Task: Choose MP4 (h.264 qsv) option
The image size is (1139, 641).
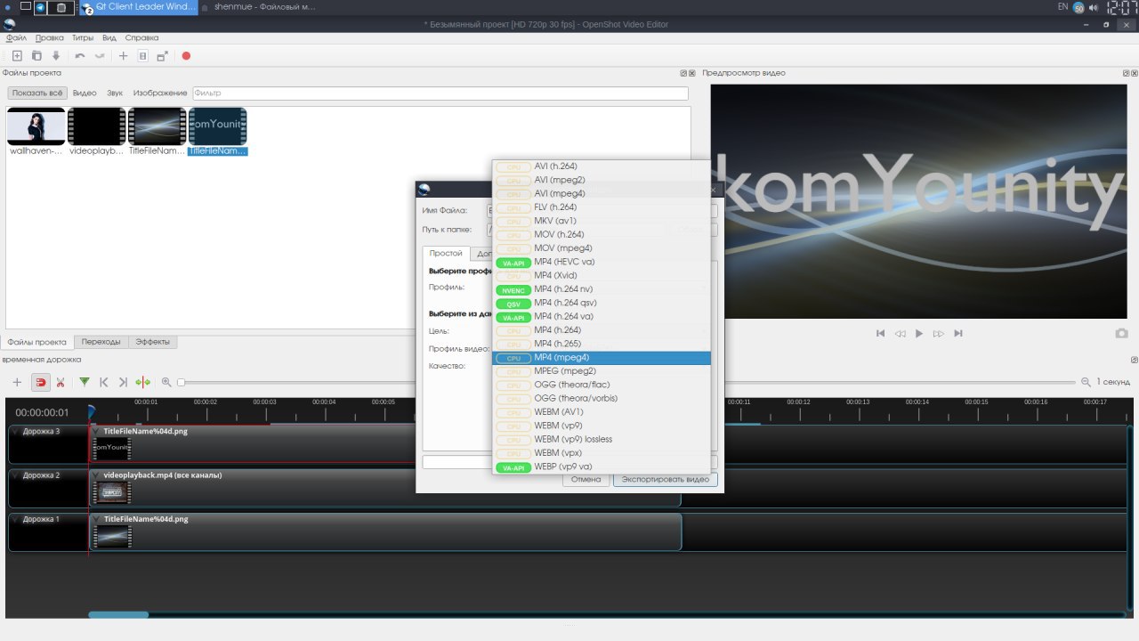Action: click(602, 303)
